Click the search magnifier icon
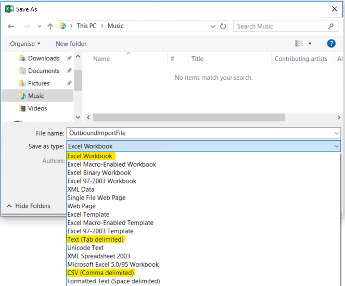The height and width of the screenshot is (286, 345). coord(331,26)
